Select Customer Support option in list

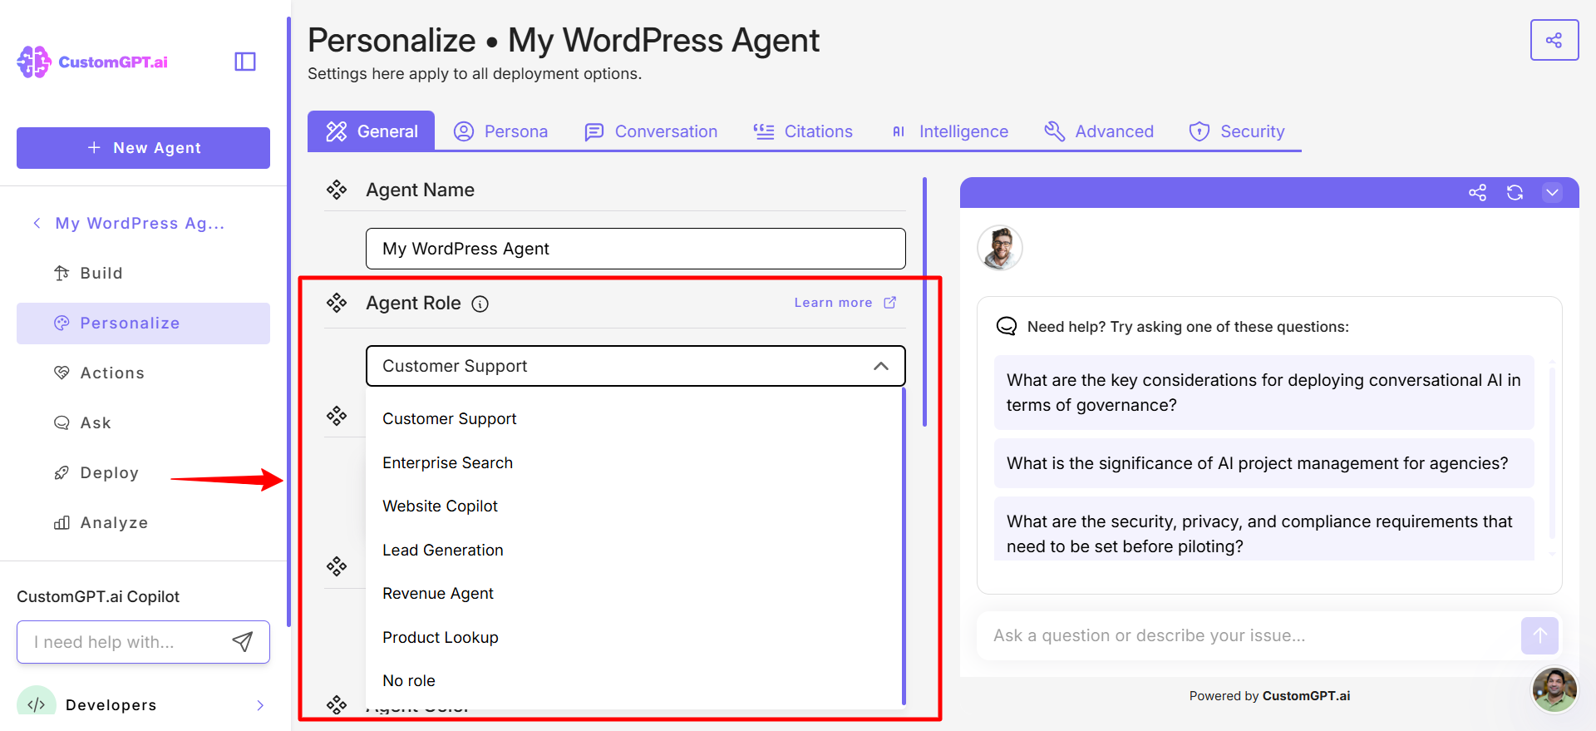pyautogui.click(x=633, y=419)
